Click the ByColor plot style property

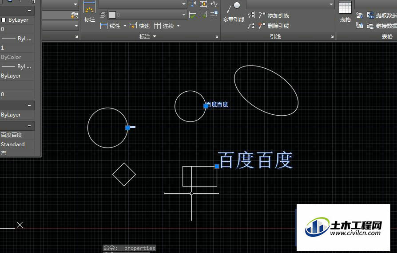pyautogui.click(x=17, y=57)
